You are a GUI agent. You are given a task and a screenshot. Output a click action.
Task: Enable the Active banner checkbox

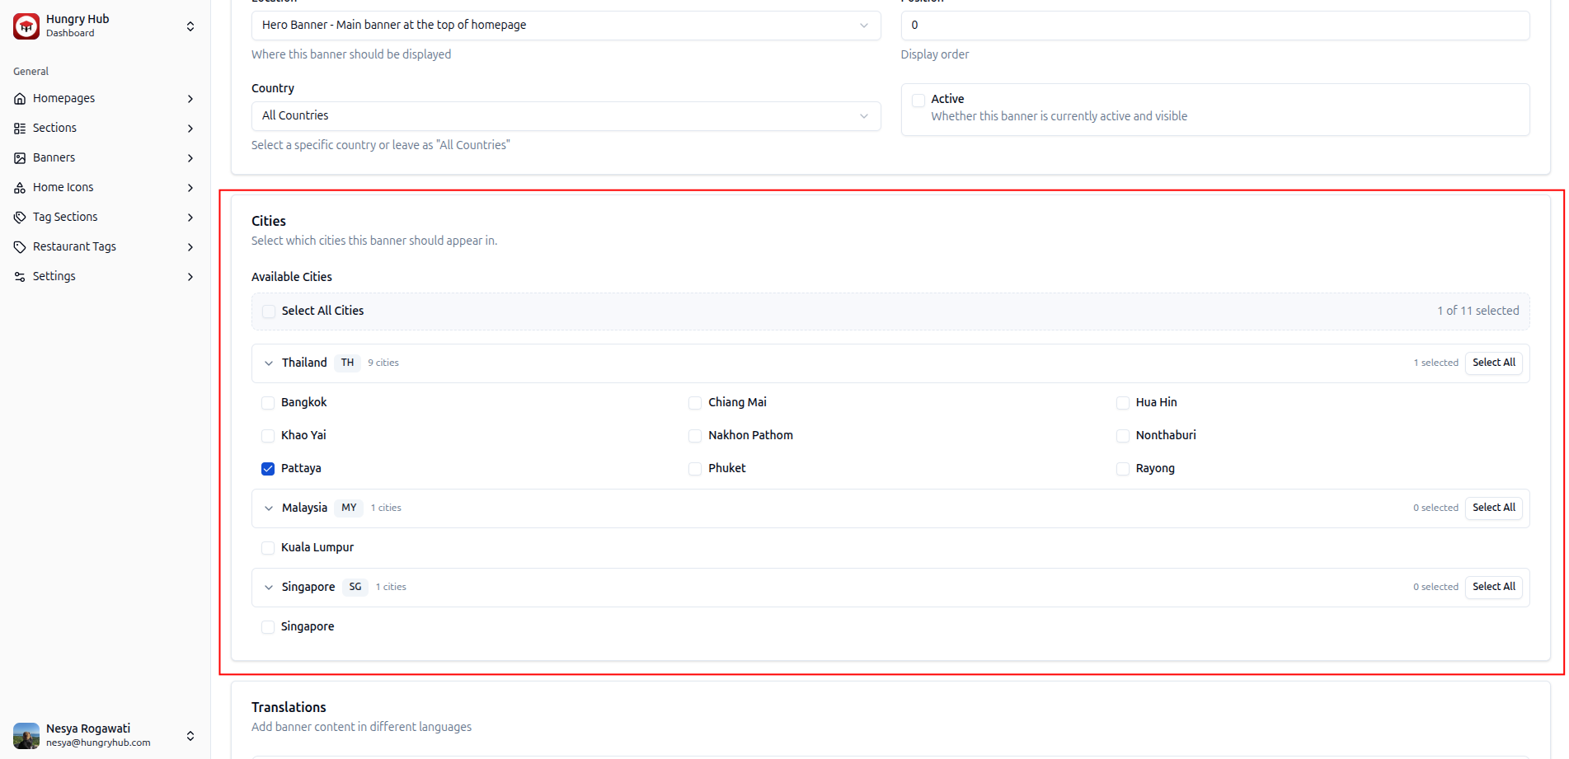(x=918, y=101)
